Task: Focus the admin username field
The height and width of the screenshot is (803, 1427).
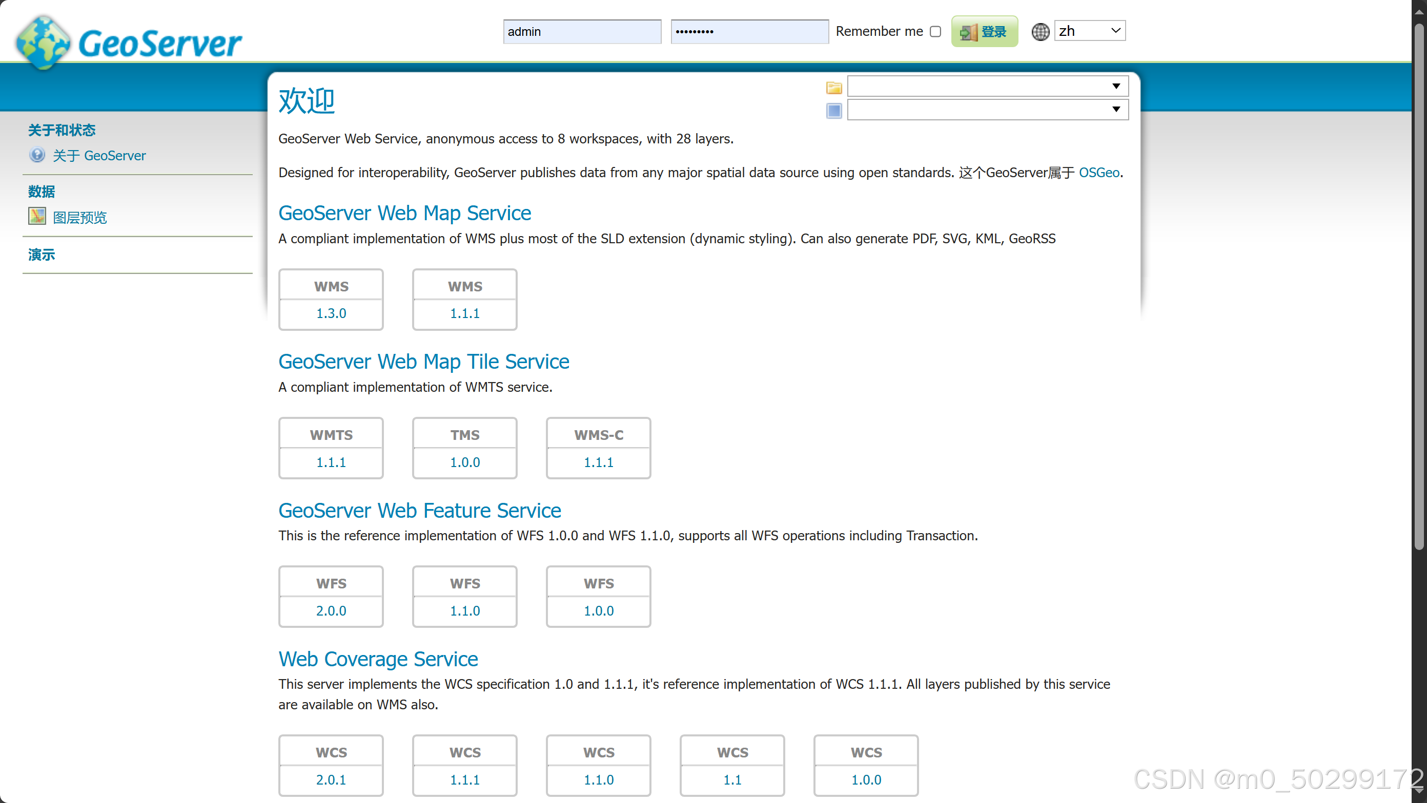Action: click(582, 32)
